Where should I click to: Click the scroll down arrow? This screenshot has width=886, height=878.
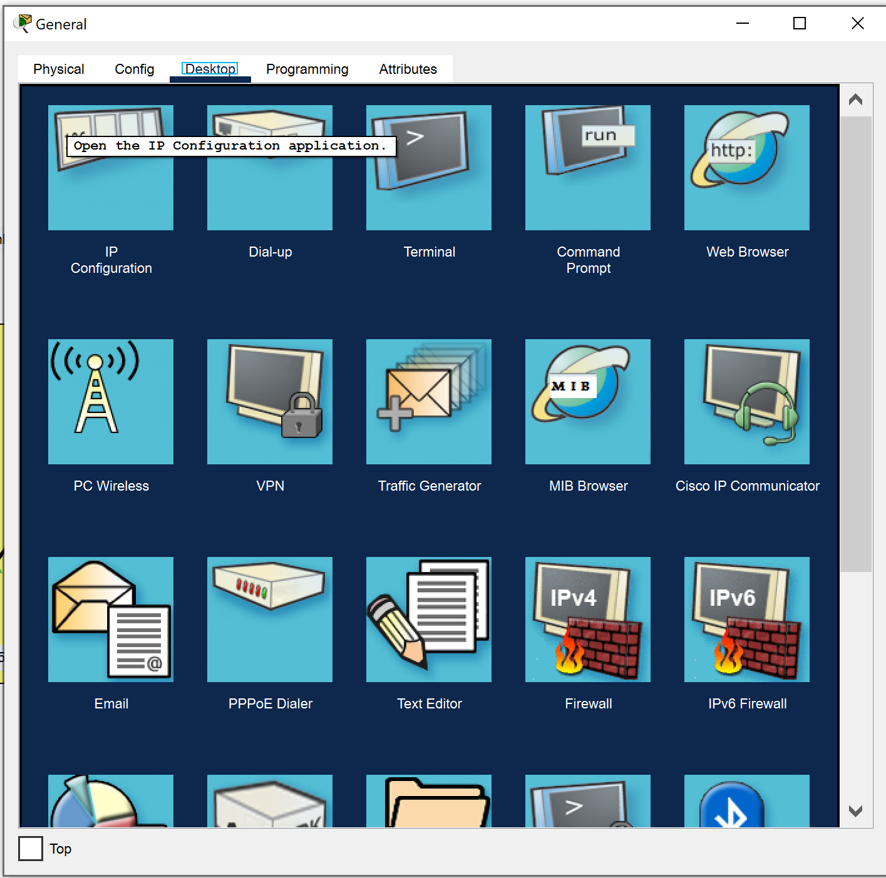click(x=855, y=811)
